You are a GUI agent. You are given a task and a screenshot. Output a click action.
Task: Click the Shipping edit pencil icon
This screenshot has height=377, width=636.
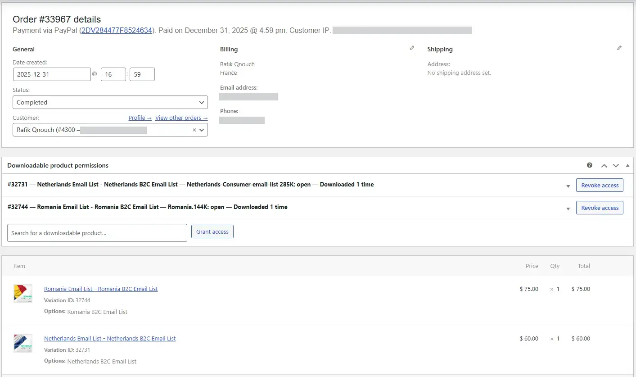[619, 48]
